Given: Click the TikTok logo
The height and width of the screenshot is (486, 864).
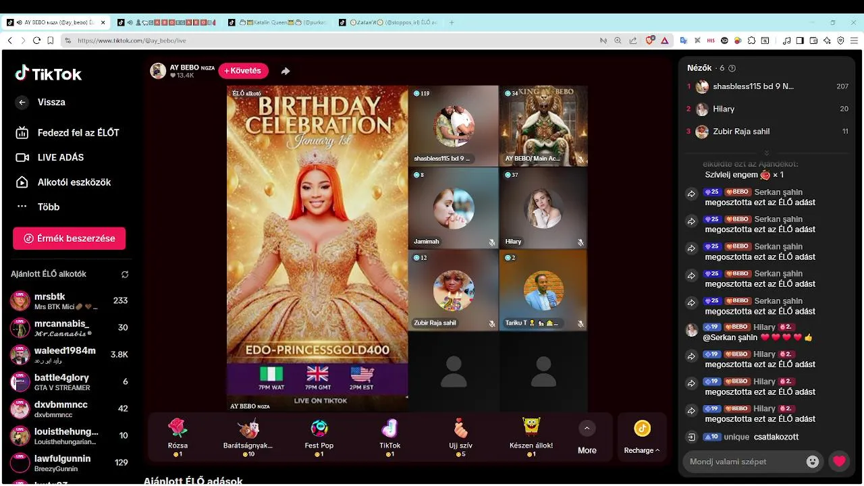Looking at the screenshot, I should pyautogui.click(x=49, y=74).
